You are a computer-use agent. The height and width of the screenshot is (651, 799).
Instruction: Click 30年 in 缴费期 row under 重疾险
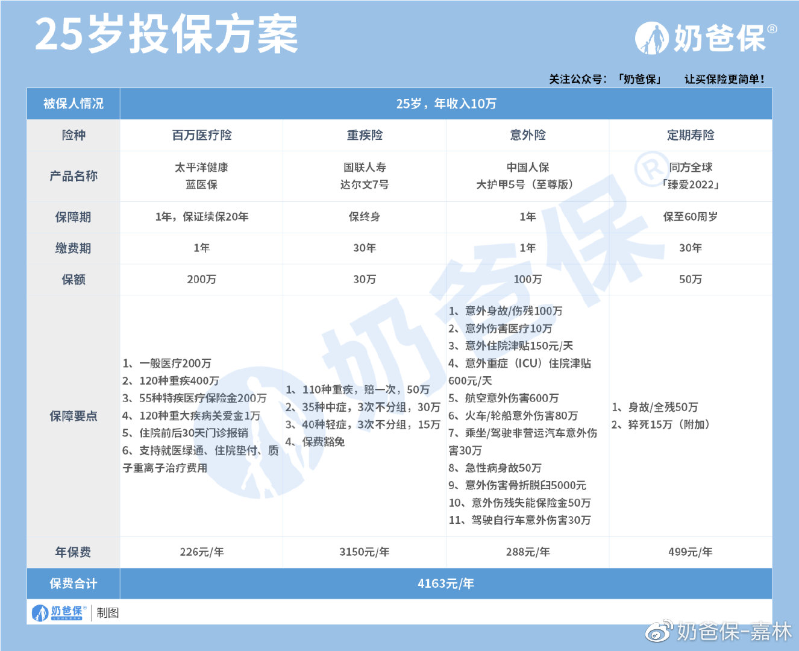tap(365, 248)
